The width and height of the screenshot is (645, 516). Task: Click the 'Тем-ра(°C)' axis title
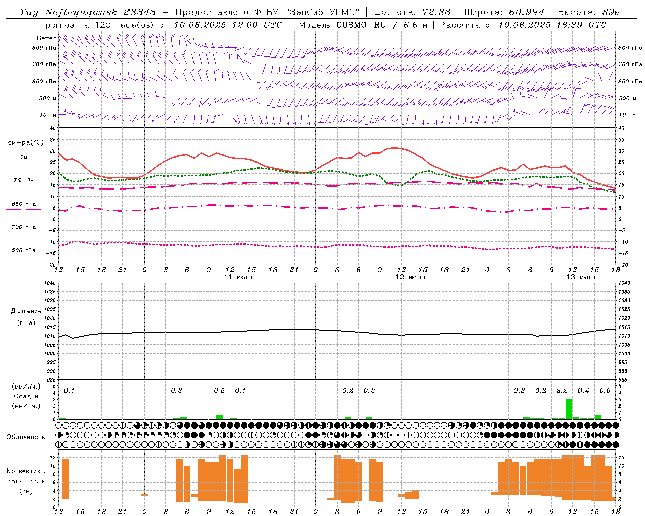[x=24, y=143]
